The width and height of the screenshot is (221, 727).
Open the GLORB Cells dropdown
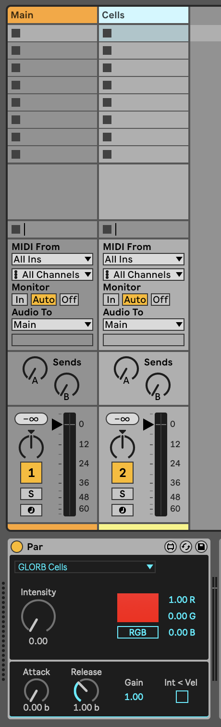(85, 567)
